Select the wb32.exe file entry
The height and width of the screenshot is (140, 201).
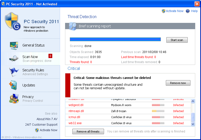pyautogui.click(x=75, y=123)
